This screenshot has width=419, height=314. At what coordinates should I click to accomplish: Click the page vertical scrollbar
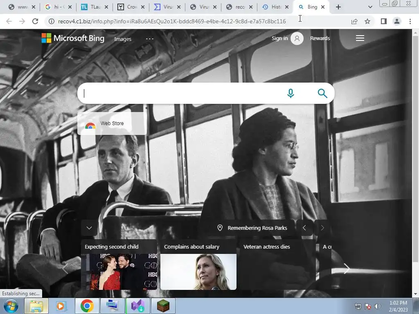[415, 150]
